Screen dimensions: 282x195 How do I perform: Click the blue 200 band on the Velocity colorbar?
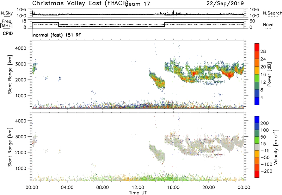tap(257, 120)
